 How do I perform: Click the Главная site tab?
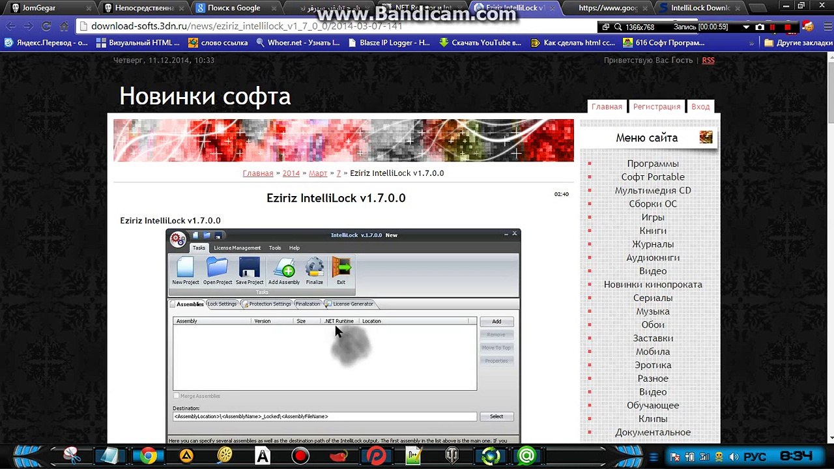[607, 106]
